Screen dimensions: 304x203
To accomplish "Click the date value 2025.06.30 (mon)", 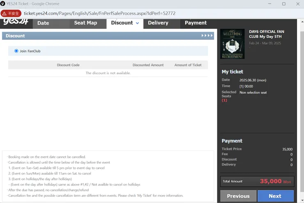I will [253, 80].
